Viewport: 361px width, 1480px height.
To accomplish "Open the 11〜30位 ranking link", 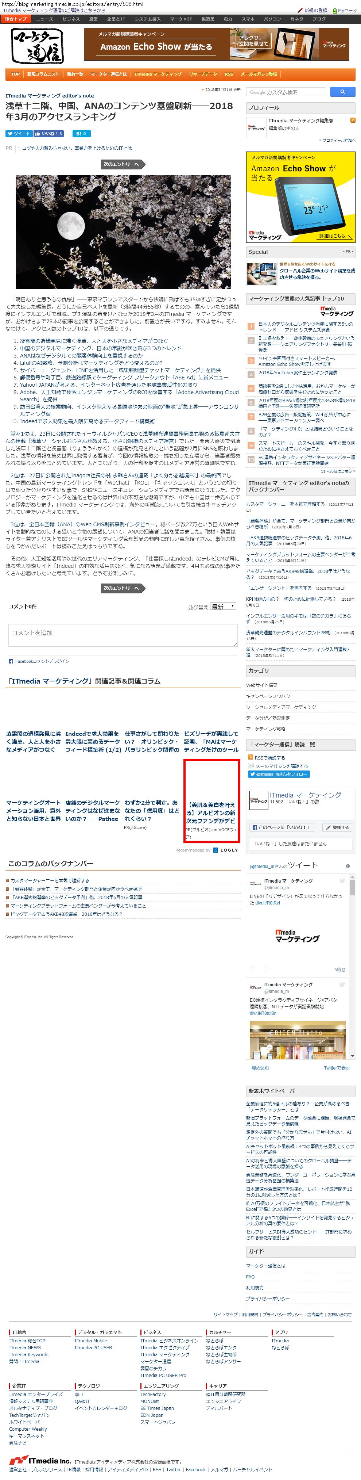I will click(337, 471).
